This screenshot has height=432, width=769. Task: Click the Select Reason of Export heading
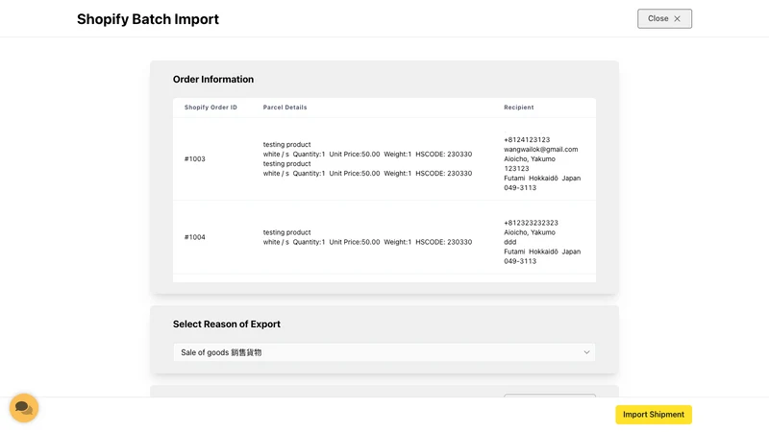tap(227, 324)
